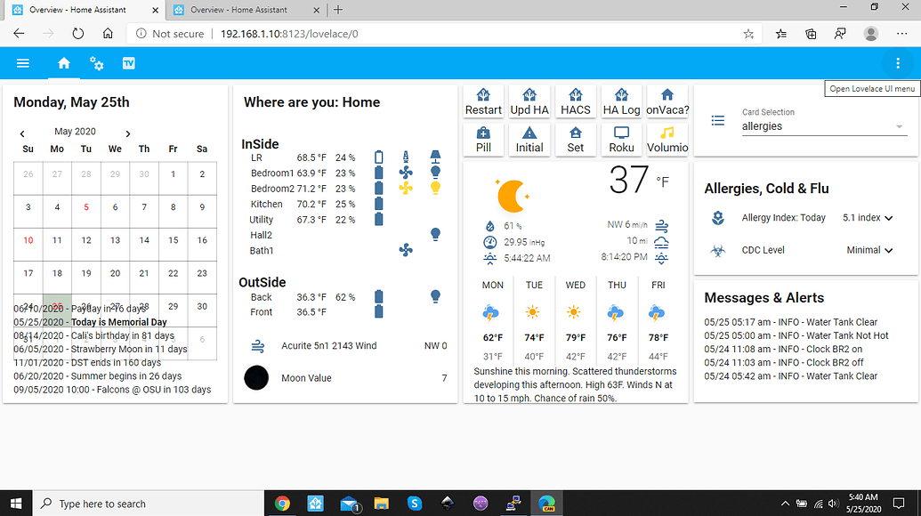Screen dimensions: 921x516
Task: Toggle the Bedroom1 fan
Action: (406, 173)
